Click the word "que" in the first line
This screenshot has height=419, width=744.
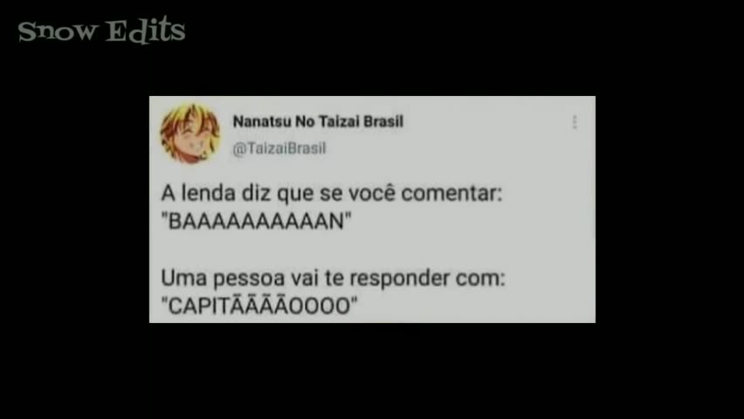pos(295,194)
